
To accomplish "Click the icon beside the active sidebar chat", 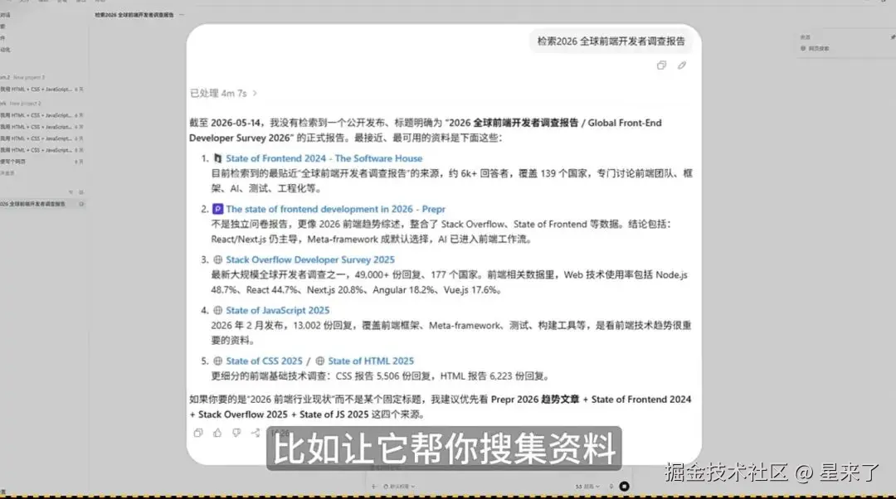I will [81, 204].
